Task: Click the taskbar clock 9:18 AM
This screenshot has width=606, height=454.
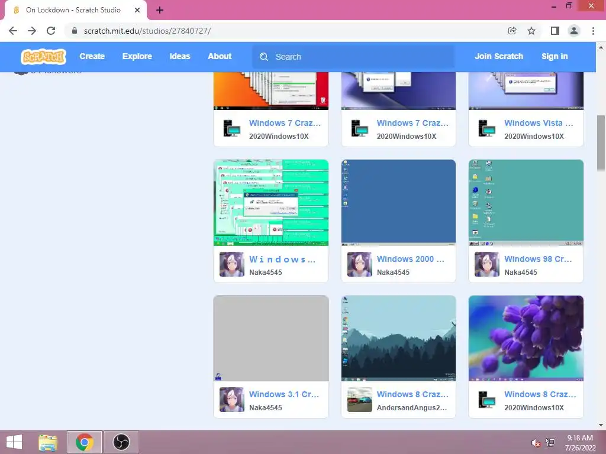Action: [580, 438]
